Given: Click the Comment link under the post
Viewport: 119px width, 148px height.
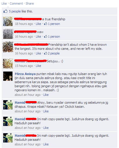Looking at the screenshot, I should pyautogui.click(x=16, y=3).
